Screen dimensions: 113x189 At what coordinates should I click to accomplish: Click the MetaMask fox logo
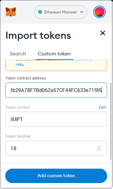pyautogui.click(x=11, y=12)
